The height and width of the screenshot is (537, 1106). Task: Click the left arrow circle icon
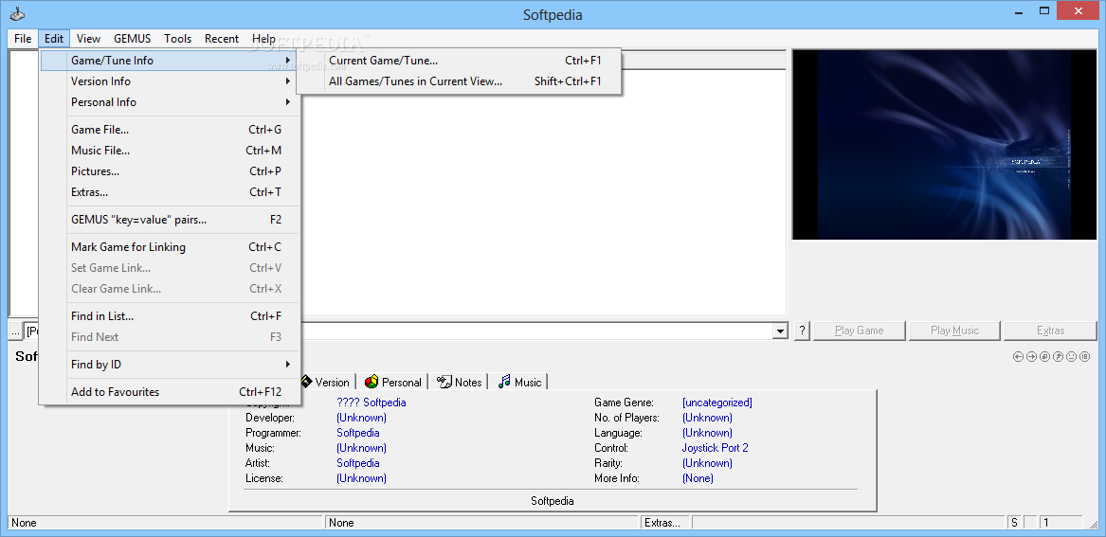(x=1018, y=357)
